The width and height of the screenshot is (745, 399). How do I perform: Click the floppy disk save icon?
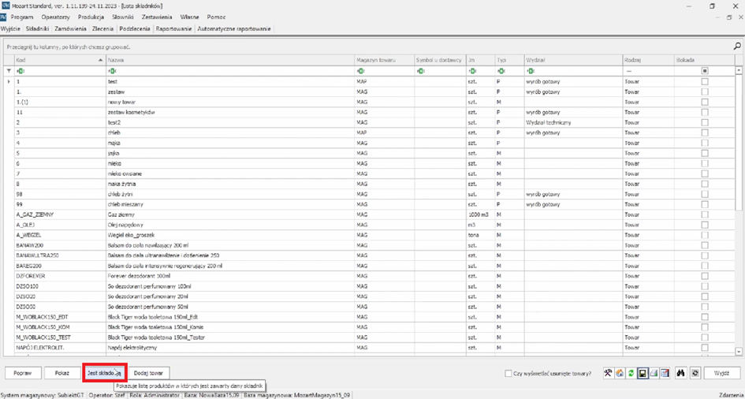[x=643, y=373]
